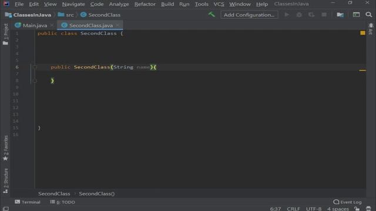Open the Structure tool window sidebar
The image size is (376, 211).
pyautogui.click(x=5, y=181)
